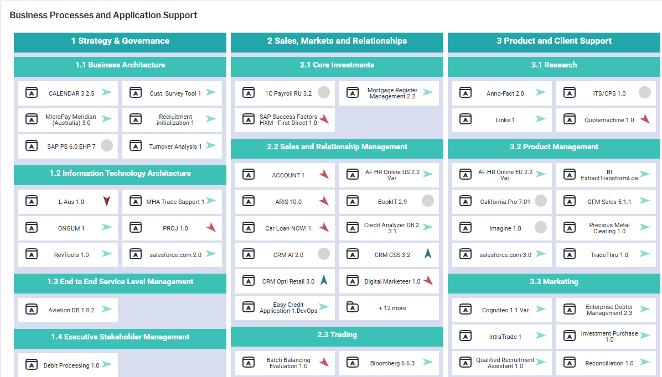Open the Mortgage Register Management 2.2 card
Viewport: 662px width, 377px height.
(389, 93)
